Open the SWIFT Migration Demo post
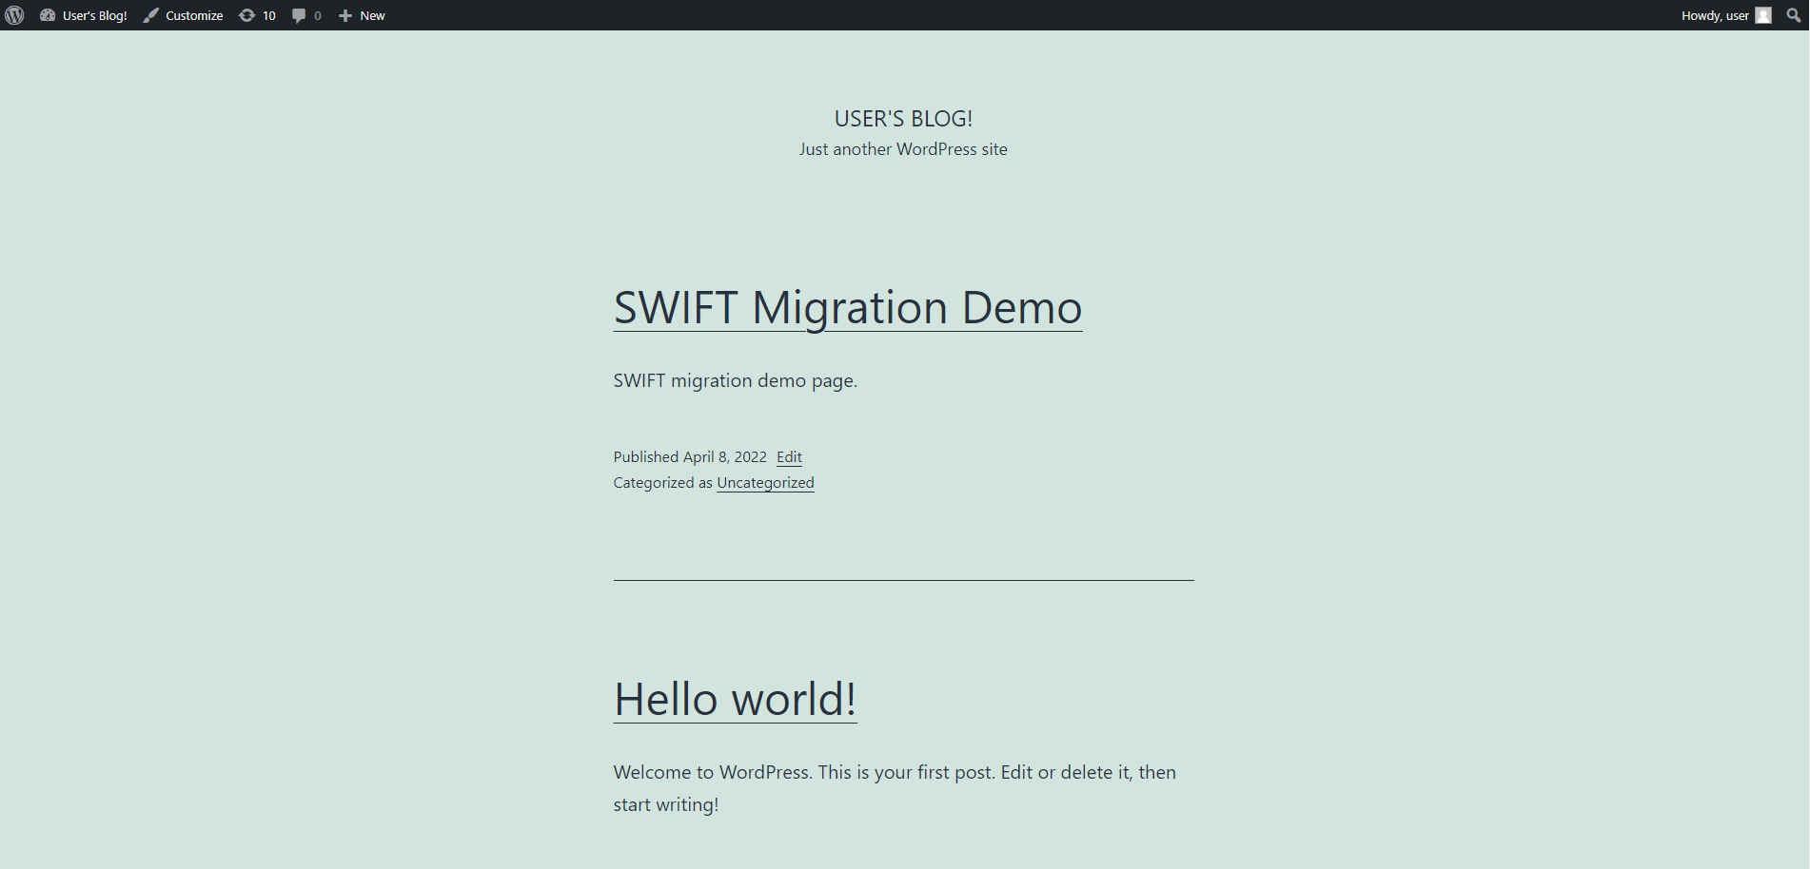The width and height of the screenshot is (1810, 869). [x=848, y=308]
